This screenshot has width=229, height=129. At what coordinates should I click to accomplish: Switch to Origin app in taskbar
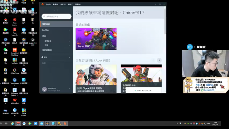pos(65,124)
